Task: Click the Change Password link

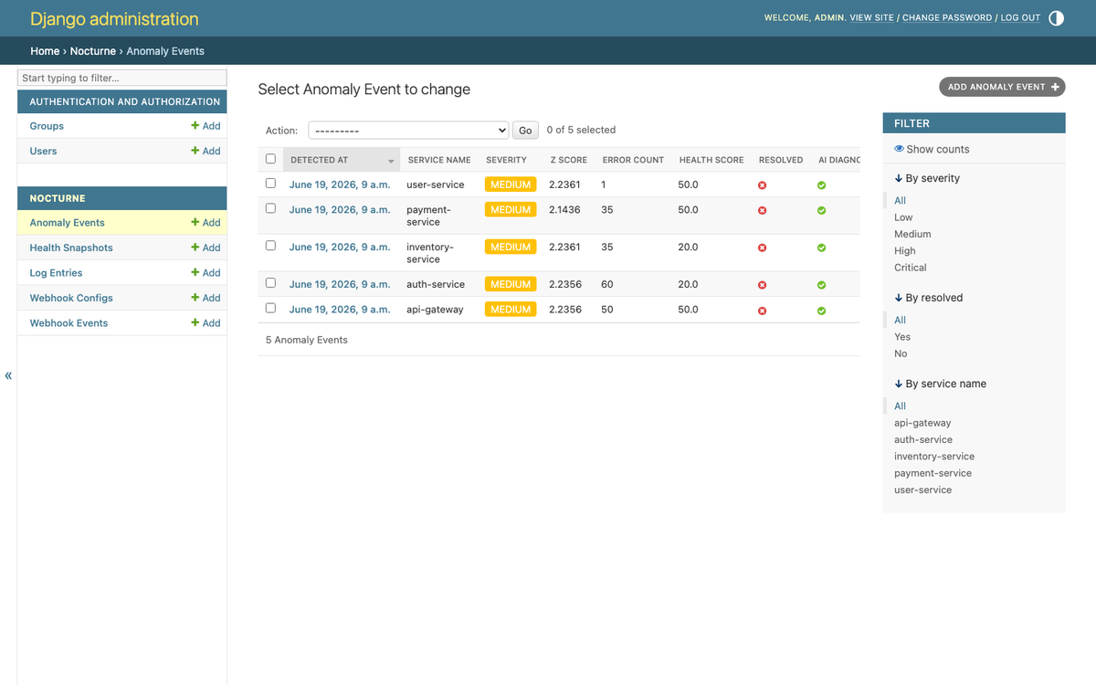Action: click(947, 17)
